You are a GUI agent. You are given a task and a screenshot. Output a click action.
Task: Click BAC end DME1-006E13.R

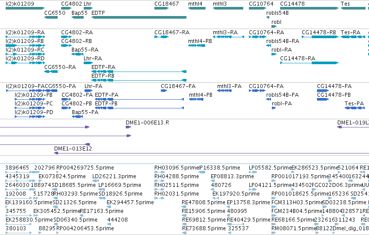point(147,123)
